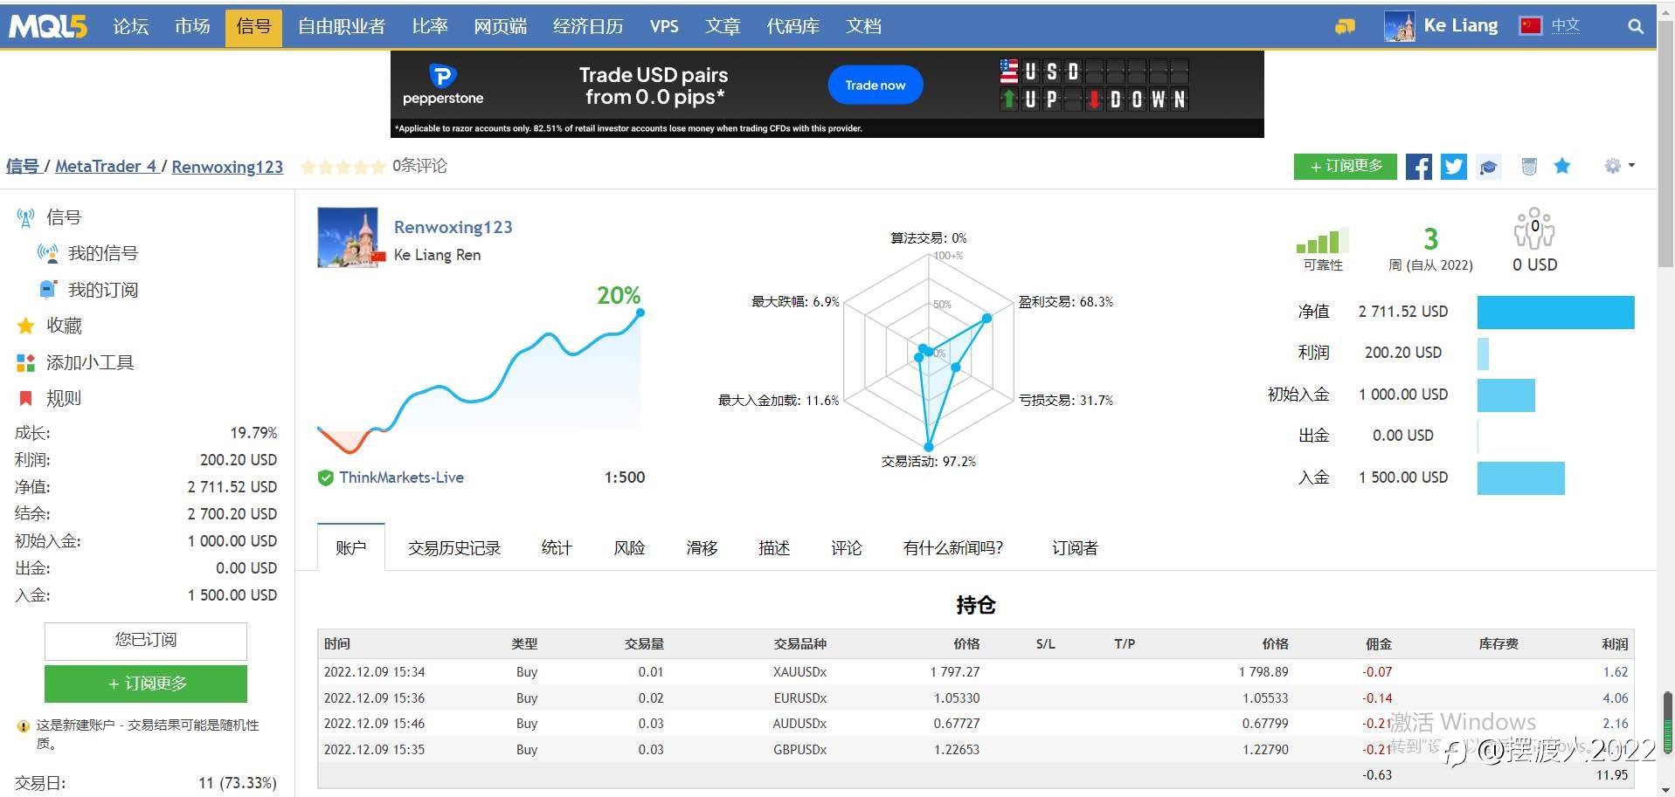Screen dimensions: 1675x797
Task: Open the 论坛 forum menu
Action: (131, 26)
